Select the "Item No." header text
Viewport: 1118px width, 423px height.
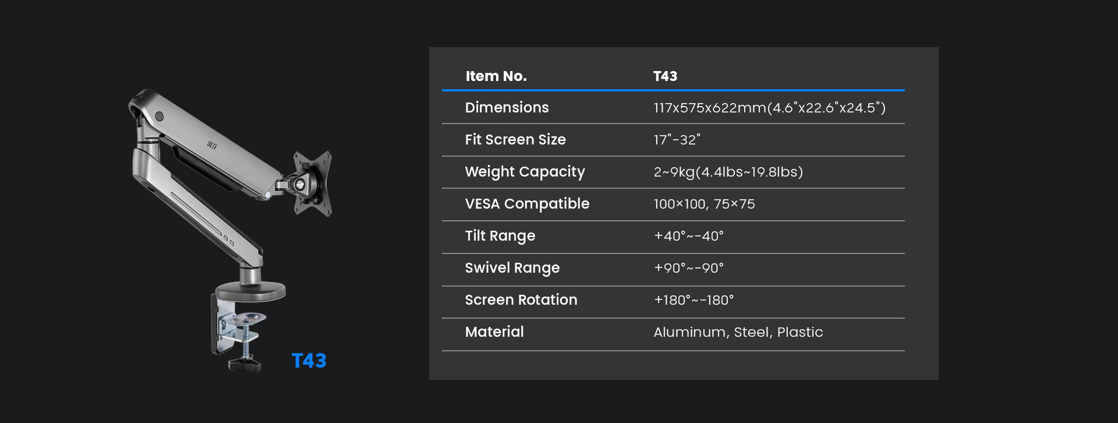click(496, 76)
